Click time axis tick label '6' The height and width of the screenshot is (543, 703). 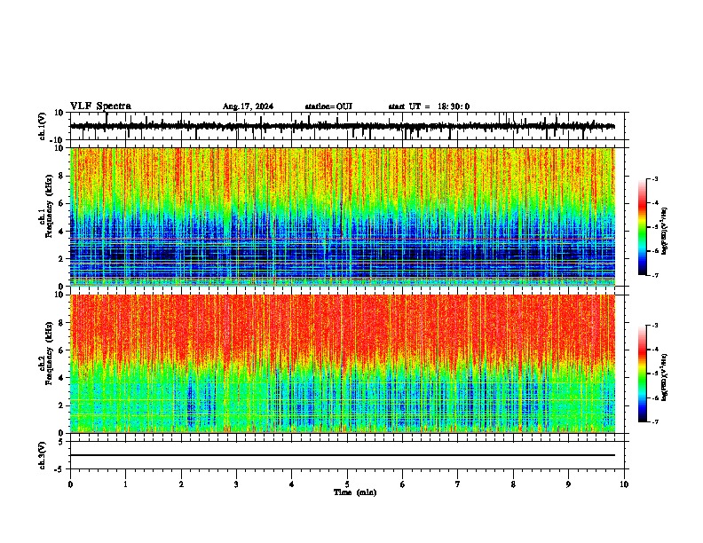(403, 484)
